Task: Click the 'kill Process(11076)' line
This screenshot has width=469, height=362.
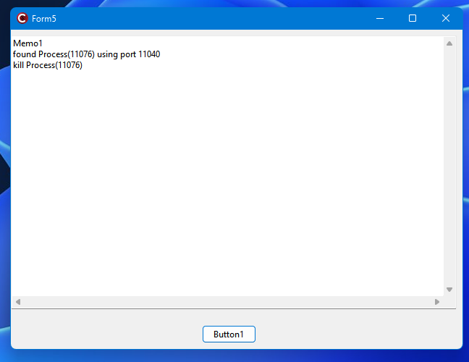Action: pos(48,65)
